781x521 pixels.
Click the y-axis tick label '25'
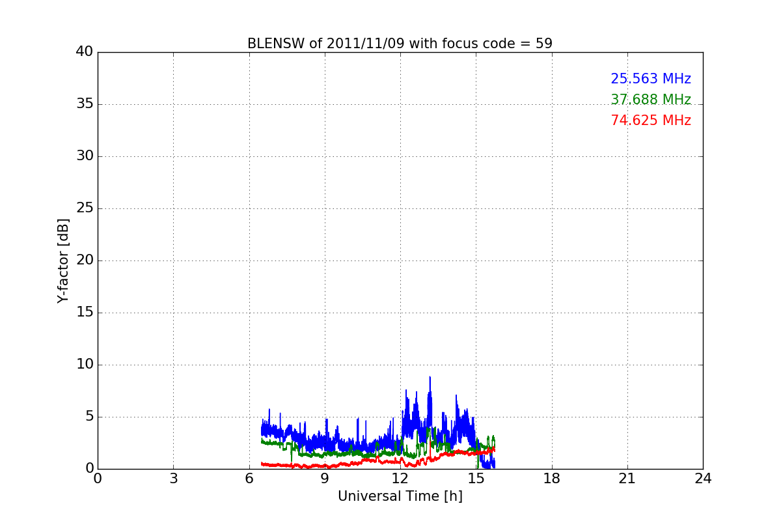click(x=85, y=208)
